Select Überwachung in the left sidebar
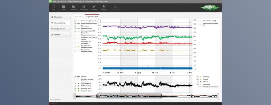Screen dimensions: 271x105 pos(60,23)
